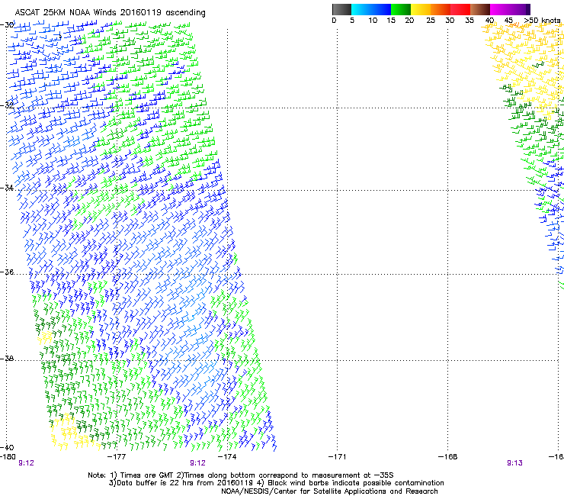Click the -171 longitude axis label
Screen dimensions: 564x496
(x=338, y=457)
